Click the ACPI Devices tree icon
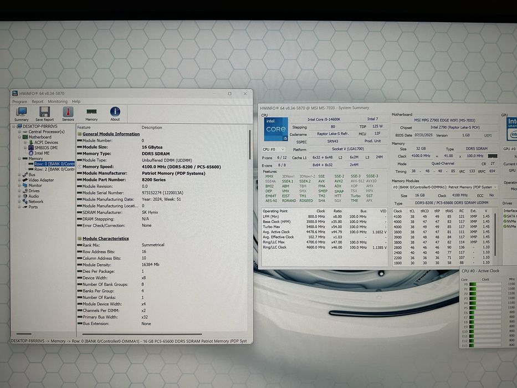Viewport: 517px width, 388px height. pyautogui.click(x=31, y=142)
